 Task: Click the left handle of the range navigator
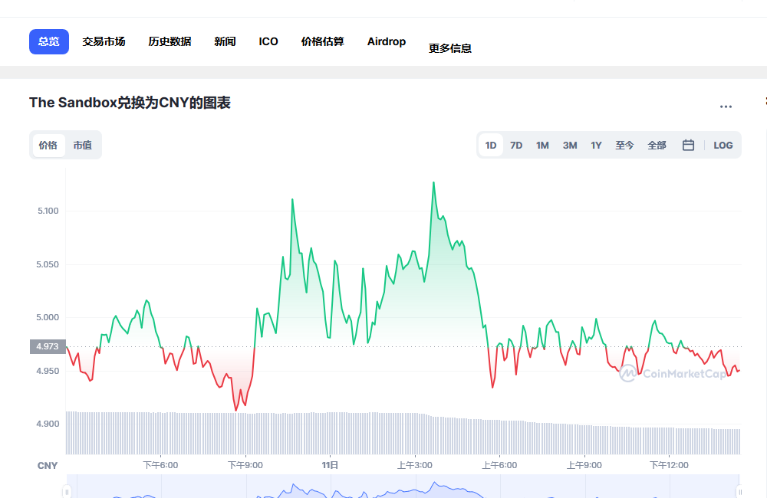[67, 491]
